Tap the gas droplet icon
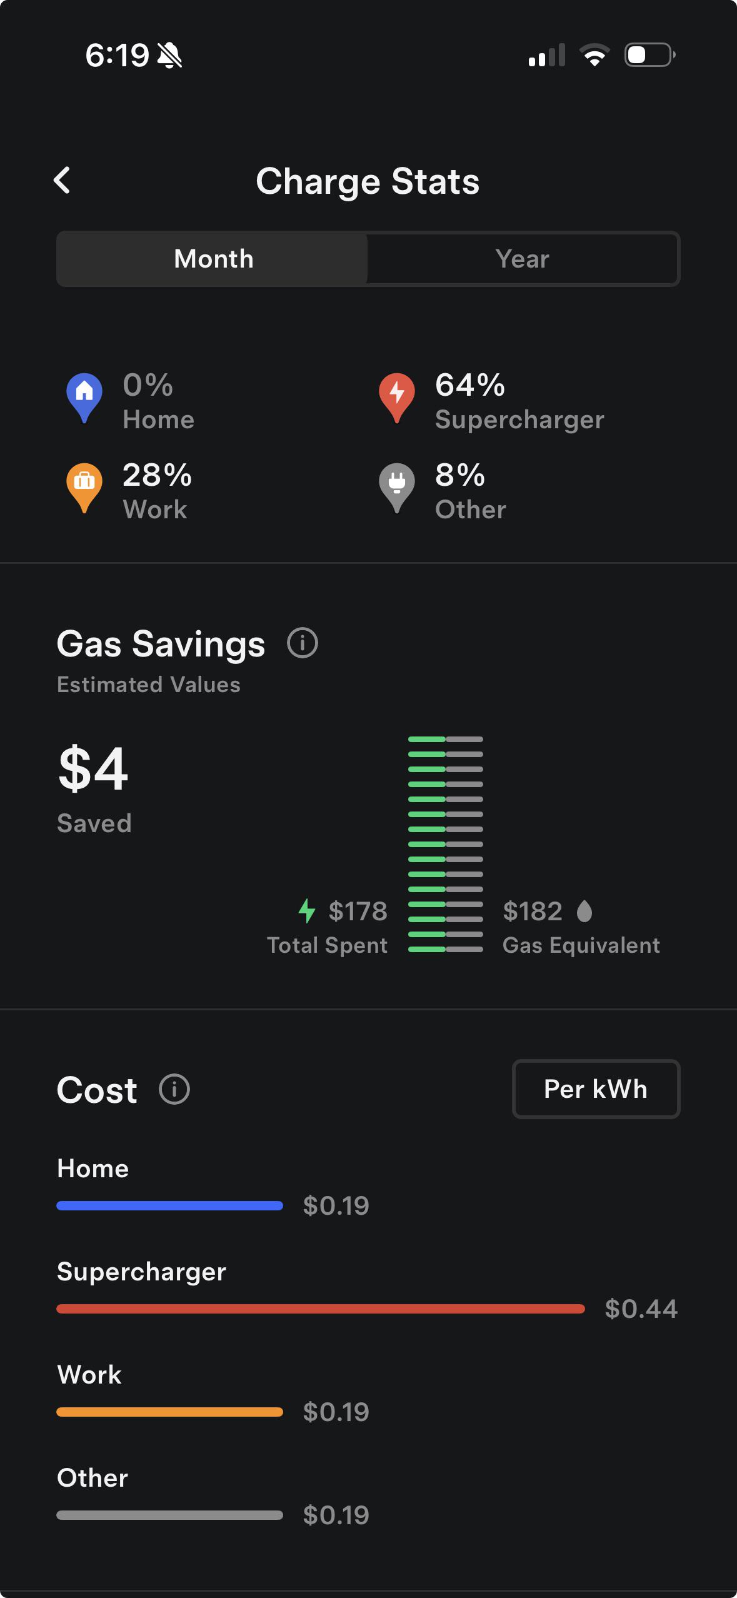Screen dimensions: 737x1598 pyautogui.click(x=584, y=911)
